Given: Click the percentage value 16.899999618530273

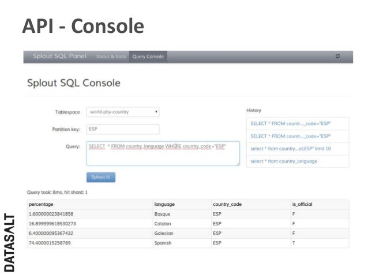Looking at the screenshot, I should pyautogui.click(x=52, y=224).
